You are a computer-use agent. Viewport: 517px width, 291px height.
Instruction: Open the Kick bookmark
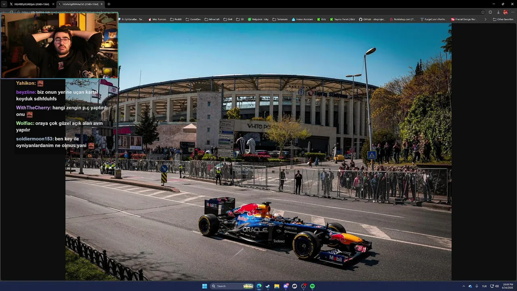pyautogui.click(x=322, y=19)
